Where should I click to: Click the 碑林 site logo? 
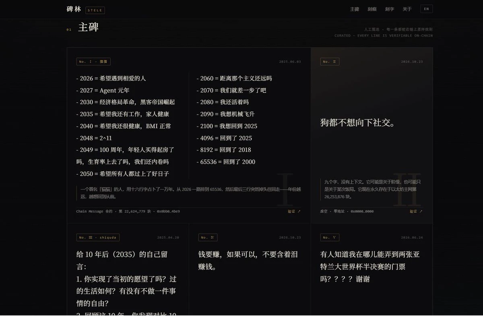pos(74,9)
